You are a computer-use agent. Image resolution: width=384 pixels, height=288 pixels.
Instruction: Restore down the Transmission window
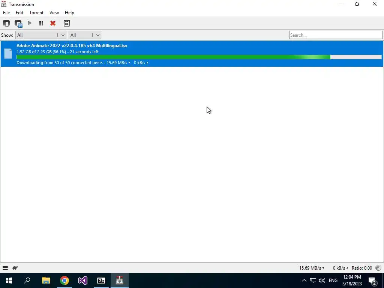tap(357, 4)
